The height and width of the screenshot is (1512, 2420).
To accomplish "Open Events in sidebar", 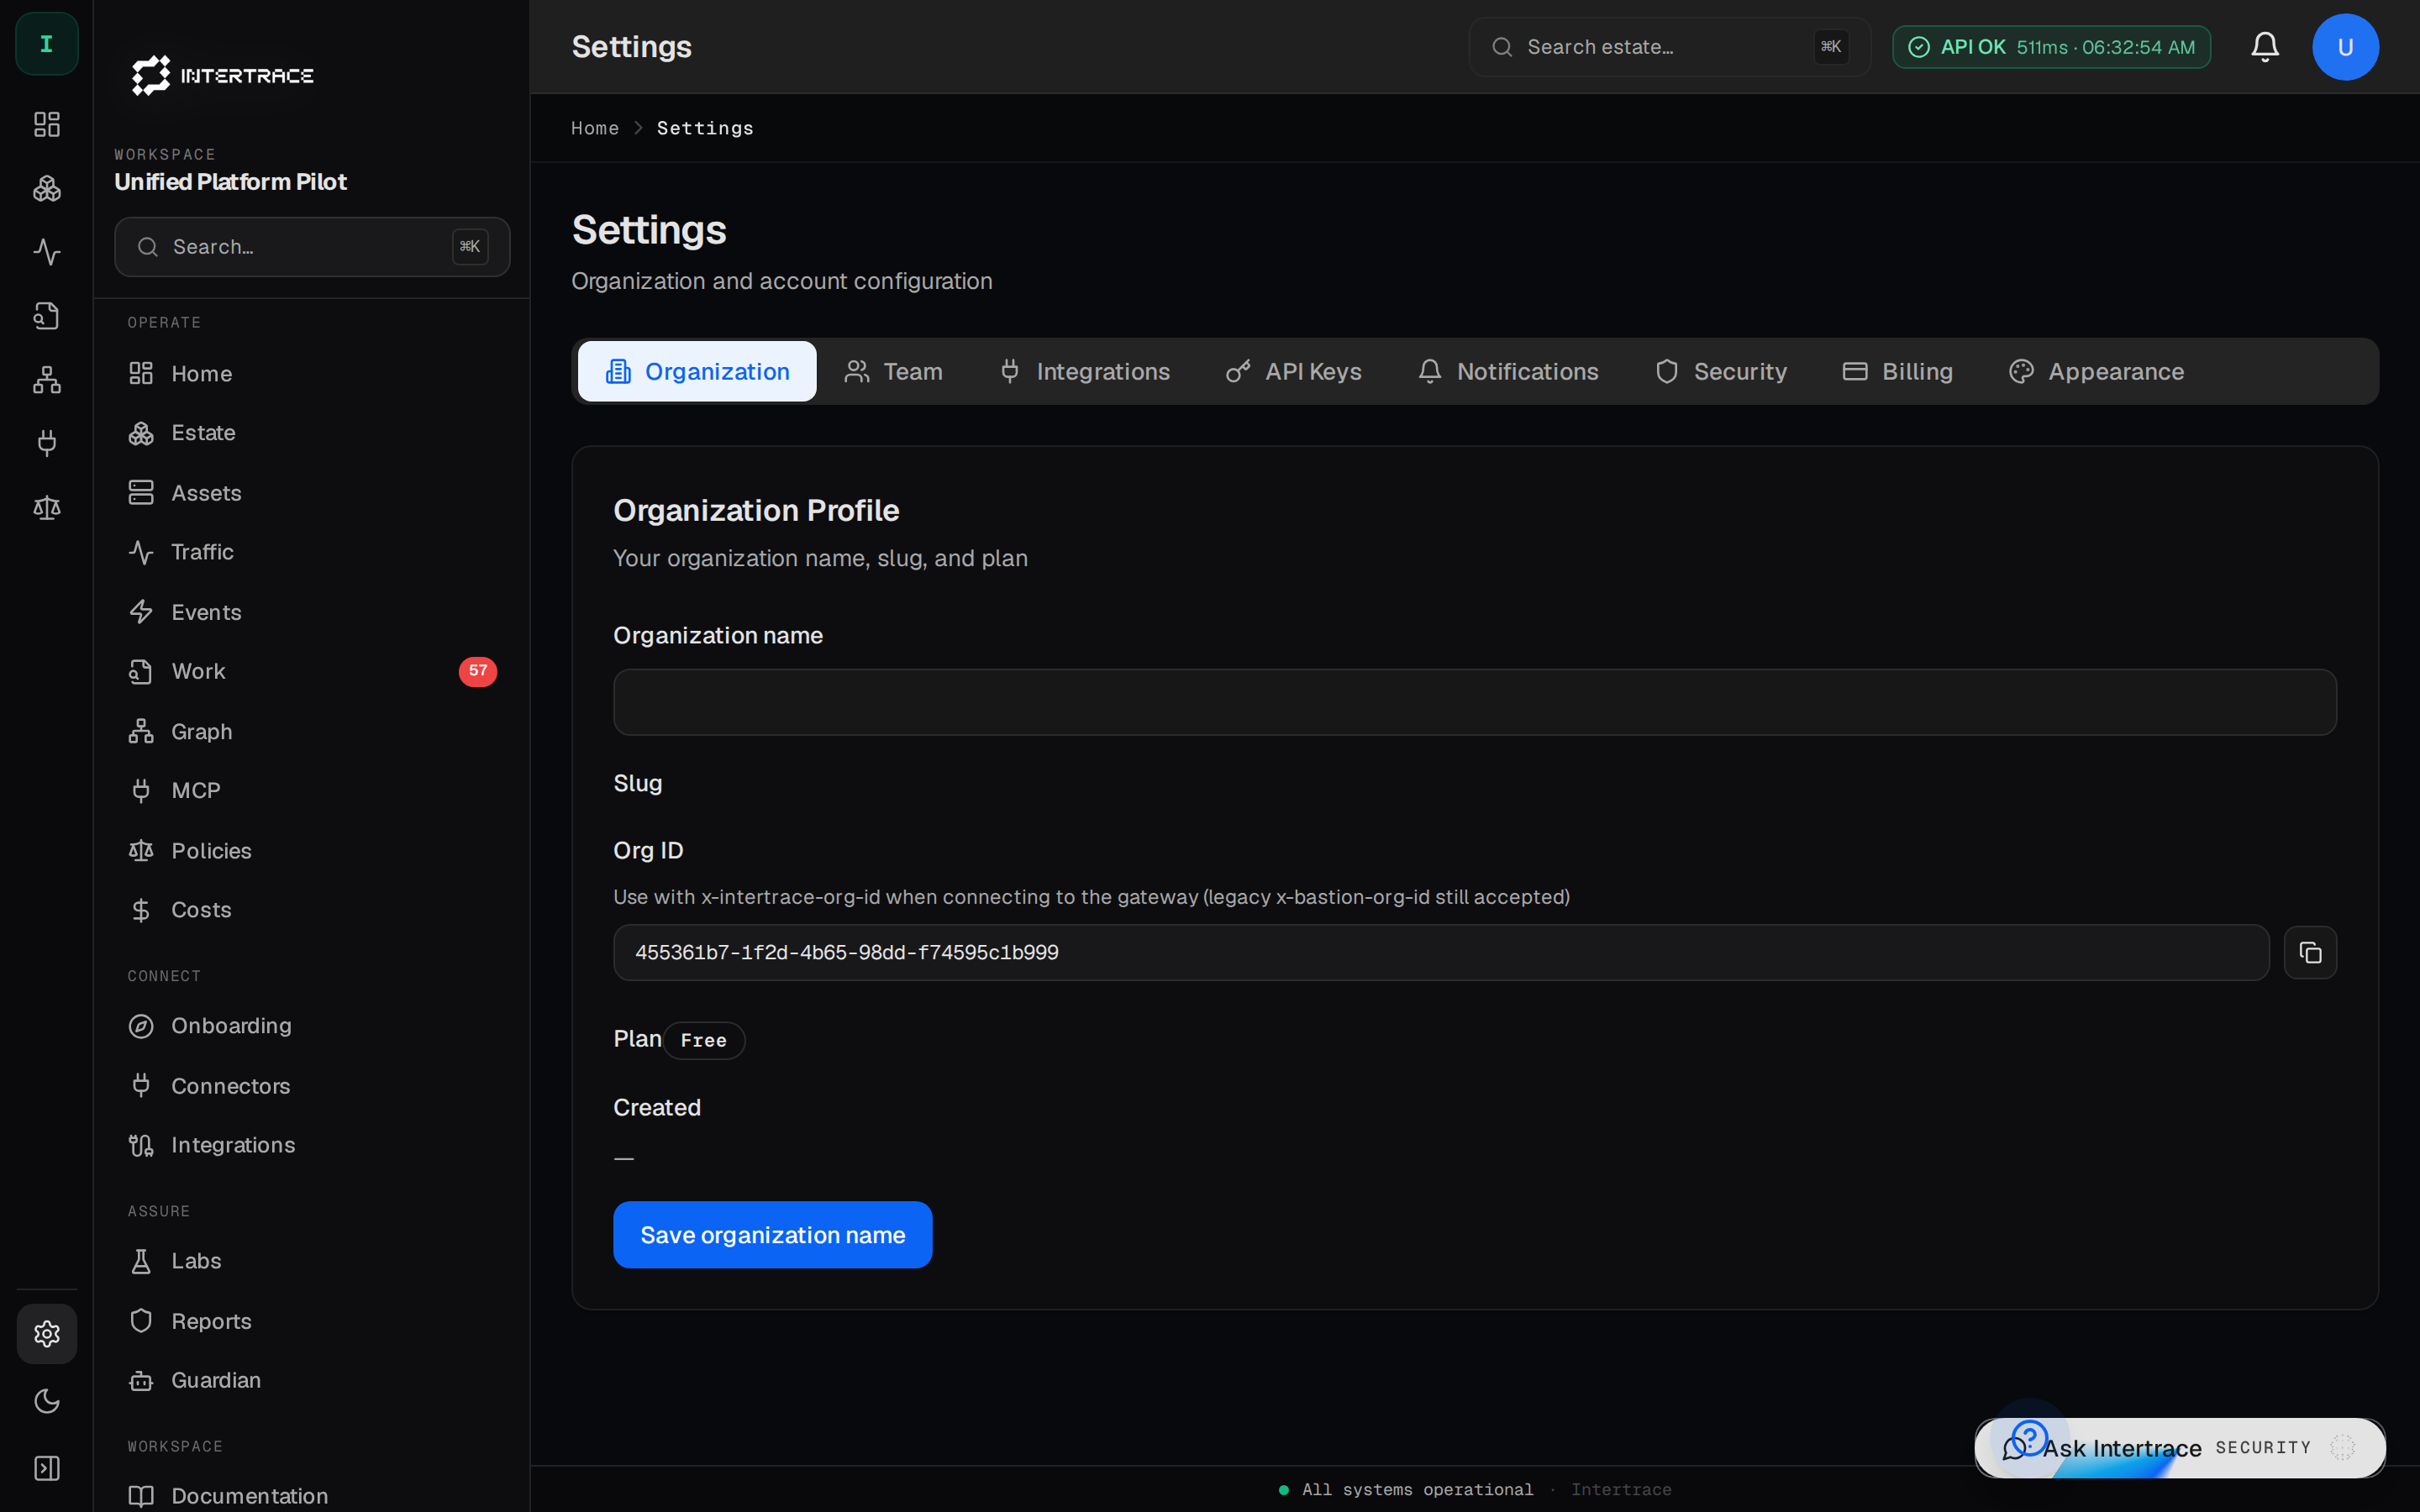I will 312,612.
